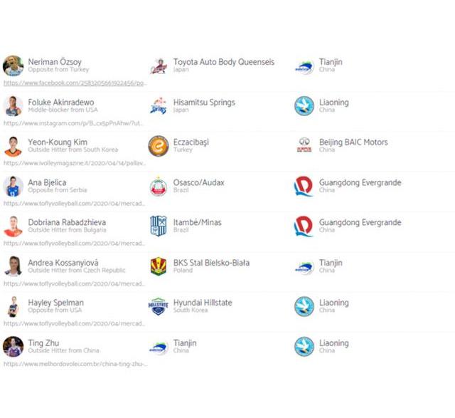
Task: Click the Andrea Kossanyiová player name
Action: coord(63,263)
